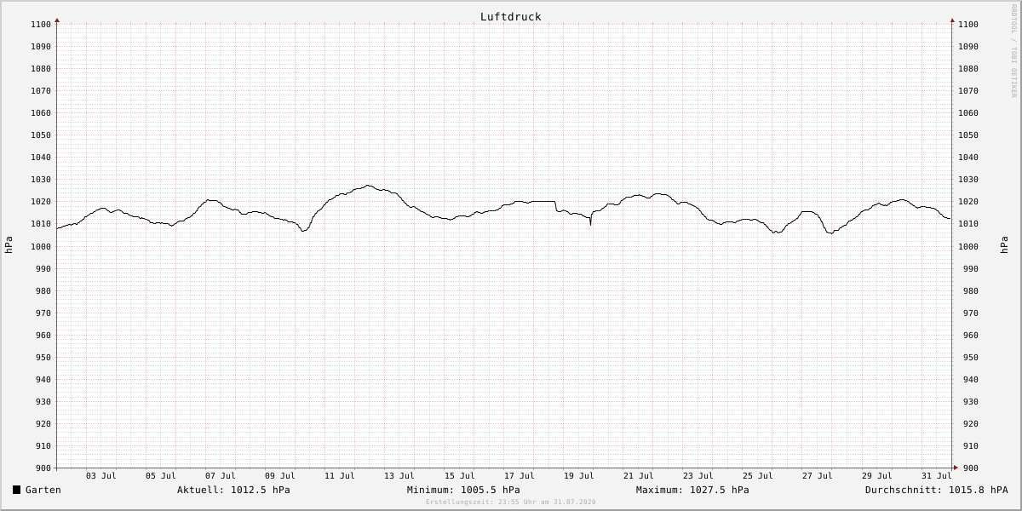Select the "Garten" legend label
Viewport: 1022px width, 511px height.
43,490
